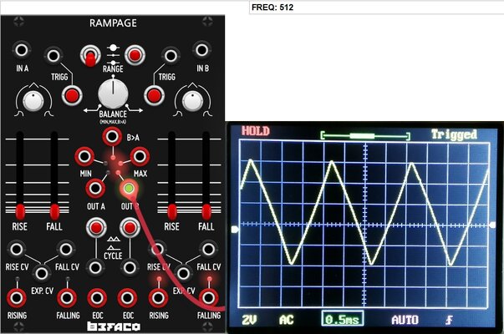This screenshot has width=504, height=334.
Task: Push the right red TRIGG button
Action: [154, 95]
